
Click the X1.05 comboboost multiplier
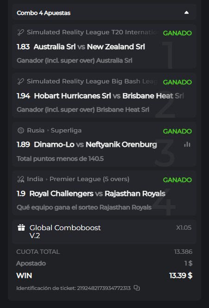[184, 228]
